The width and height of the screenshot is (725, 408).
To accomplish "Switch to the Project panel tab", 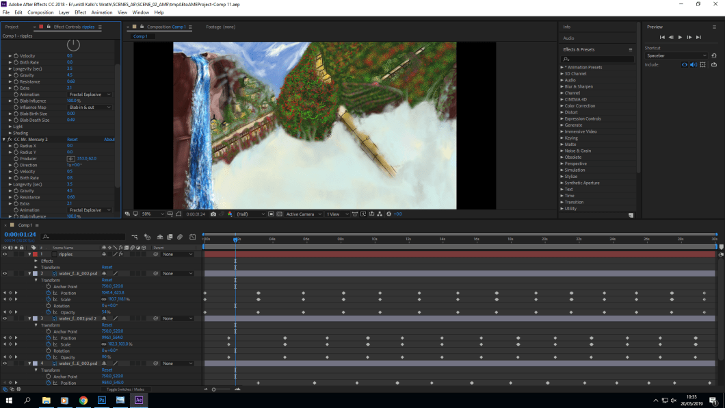I will pyautogui.click(x=12, y=27).
